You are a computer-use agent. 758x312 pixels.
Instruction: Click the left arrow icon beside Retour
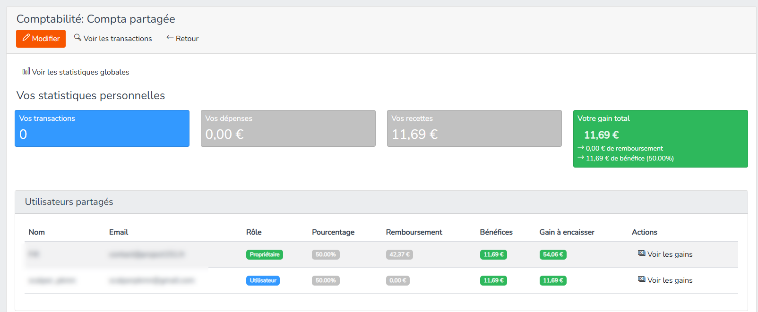(170, 38)
